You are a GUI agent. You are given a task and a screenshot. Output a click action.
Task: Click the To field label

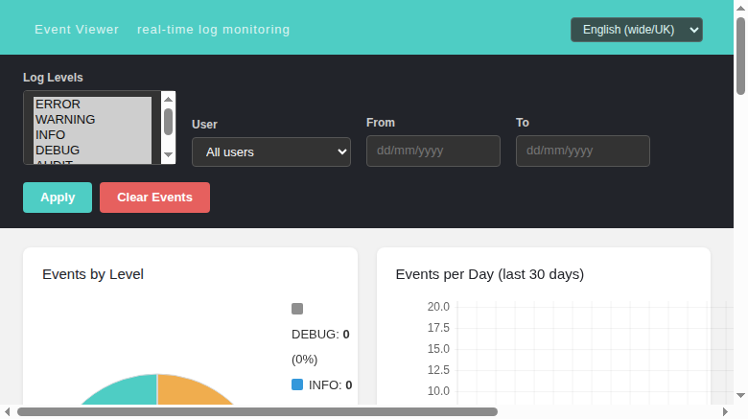click(523, 122)
